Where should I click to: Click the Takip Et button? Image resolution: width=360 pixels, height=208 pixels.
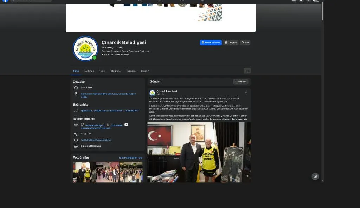(x=231, y=42)
